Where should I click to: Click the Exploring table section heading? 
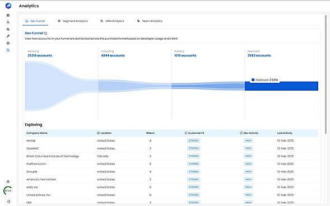(x=34, y=125)
